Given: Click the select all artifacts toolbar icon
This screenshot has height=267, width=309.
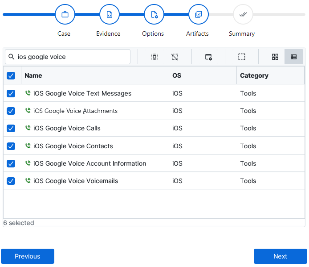Looking at the screenshot, I should (x=154, y=57).
